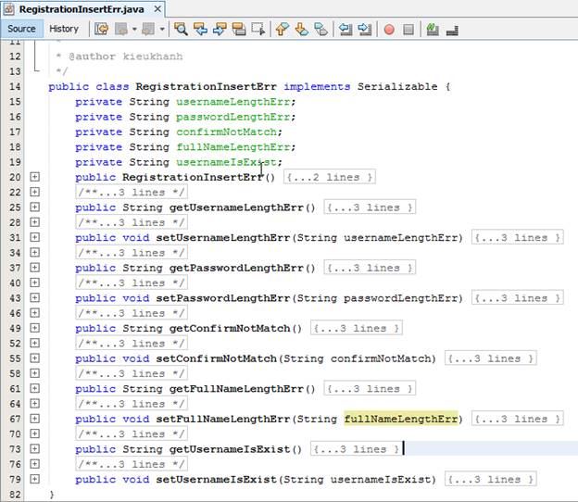
Task: Click collapsed body after getUsernameLengthErr()
Action: pos(370,207)
